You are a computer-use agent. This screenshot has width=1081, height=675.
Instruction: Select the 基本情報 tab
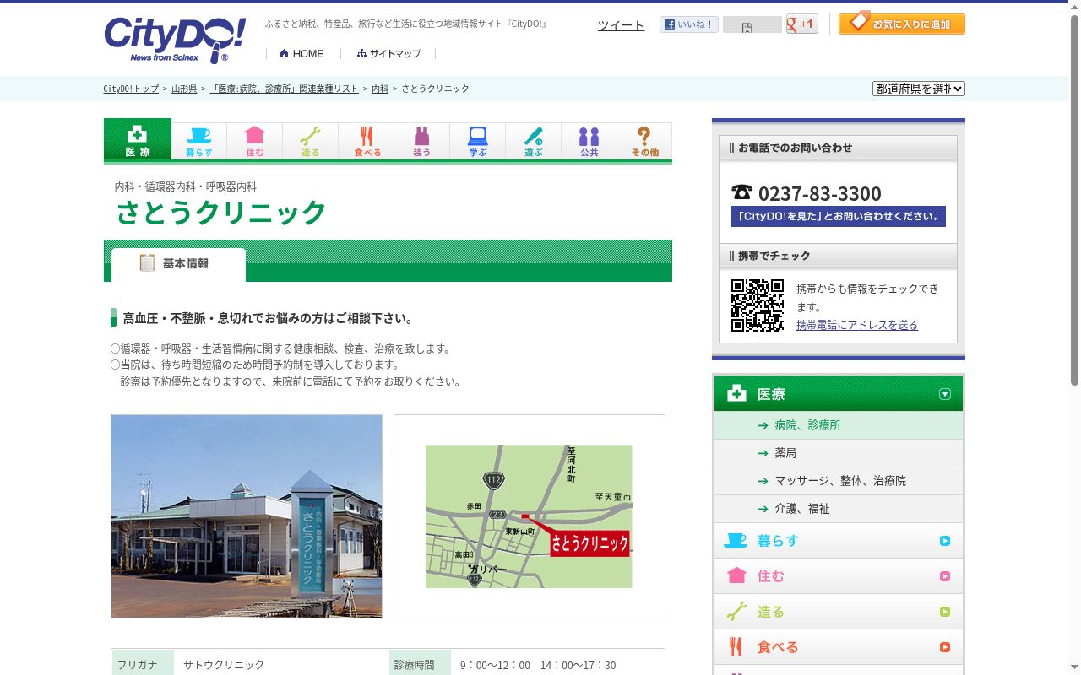point(178,264)
